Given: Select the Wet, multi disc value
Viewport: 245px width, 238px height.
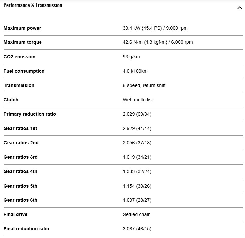Looking at the screenshot, I should coord(138,100).
